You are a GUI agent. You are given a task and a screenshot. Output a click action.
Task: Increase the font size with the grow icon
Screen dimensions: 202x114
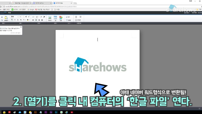pyautogui.click(x=26, y=17)
